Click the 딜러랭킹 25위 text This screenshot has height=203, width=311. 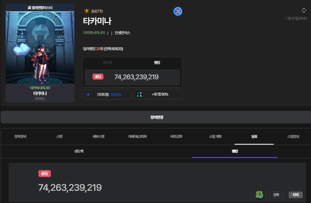[x=103, y=49]
